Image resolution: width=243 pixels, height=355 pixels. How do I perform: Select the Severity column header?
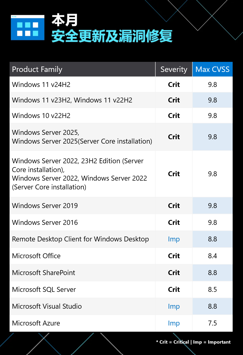coord(174,69)
